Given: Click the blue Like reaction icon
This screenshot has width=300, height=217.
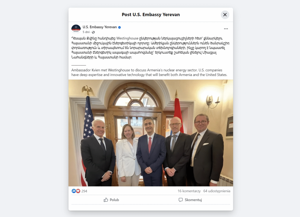Looking at the screenshot, I should pos(74,191).
